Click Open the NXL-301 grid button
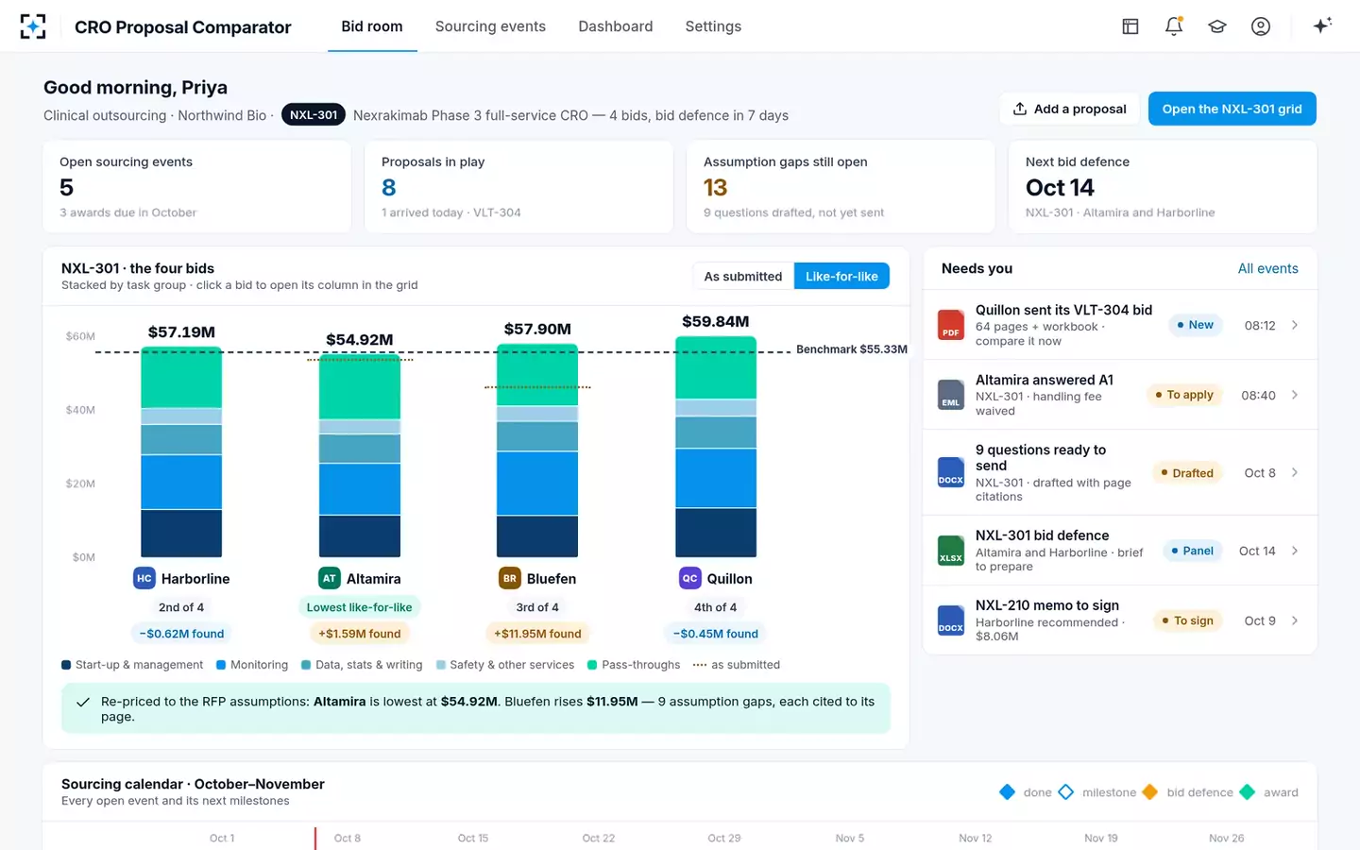This screenshot has width=1360, height=850. pyautogui.click(x=1232, y=109)
